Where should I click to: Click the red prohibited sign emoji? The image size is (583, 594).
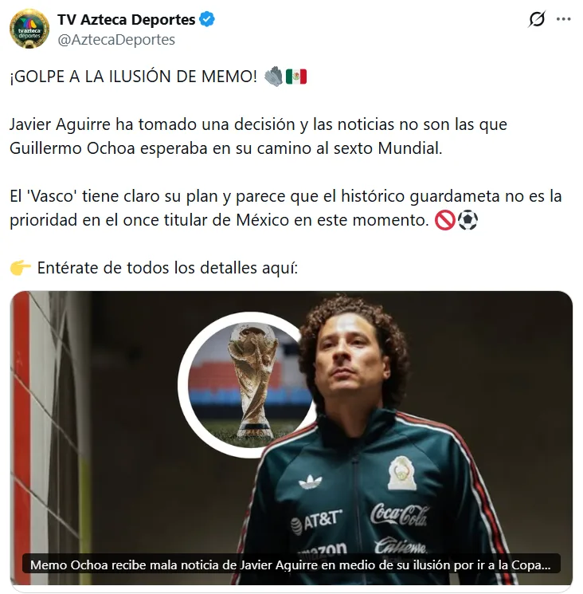click(x=444, y=220)
